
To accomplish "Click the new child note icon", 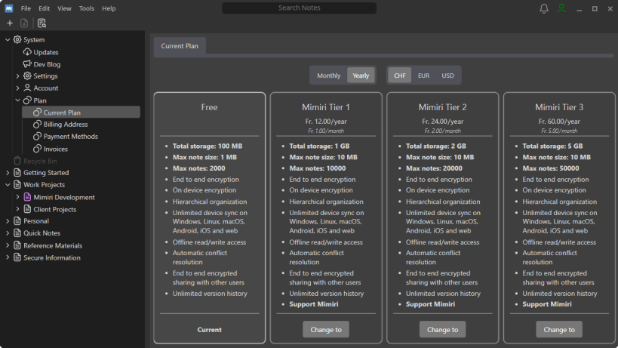I will point(24,23).
